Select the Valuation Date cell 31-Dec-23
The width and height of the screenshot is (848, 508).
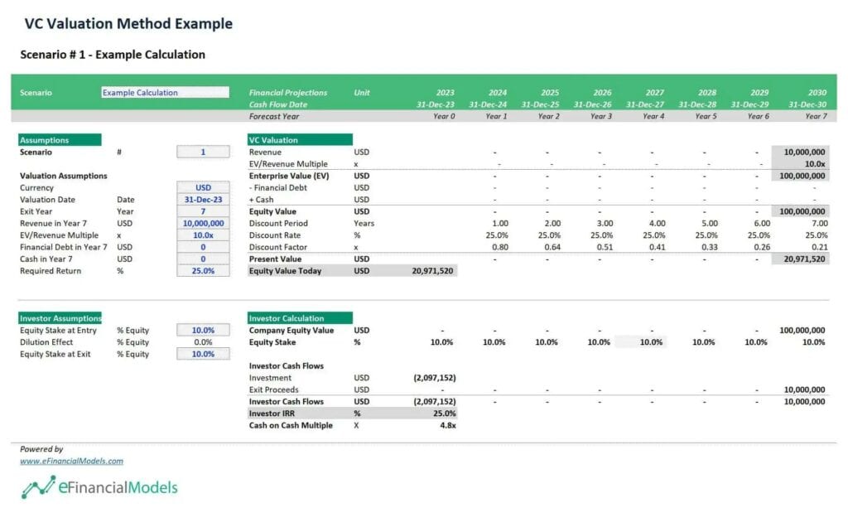203,200
